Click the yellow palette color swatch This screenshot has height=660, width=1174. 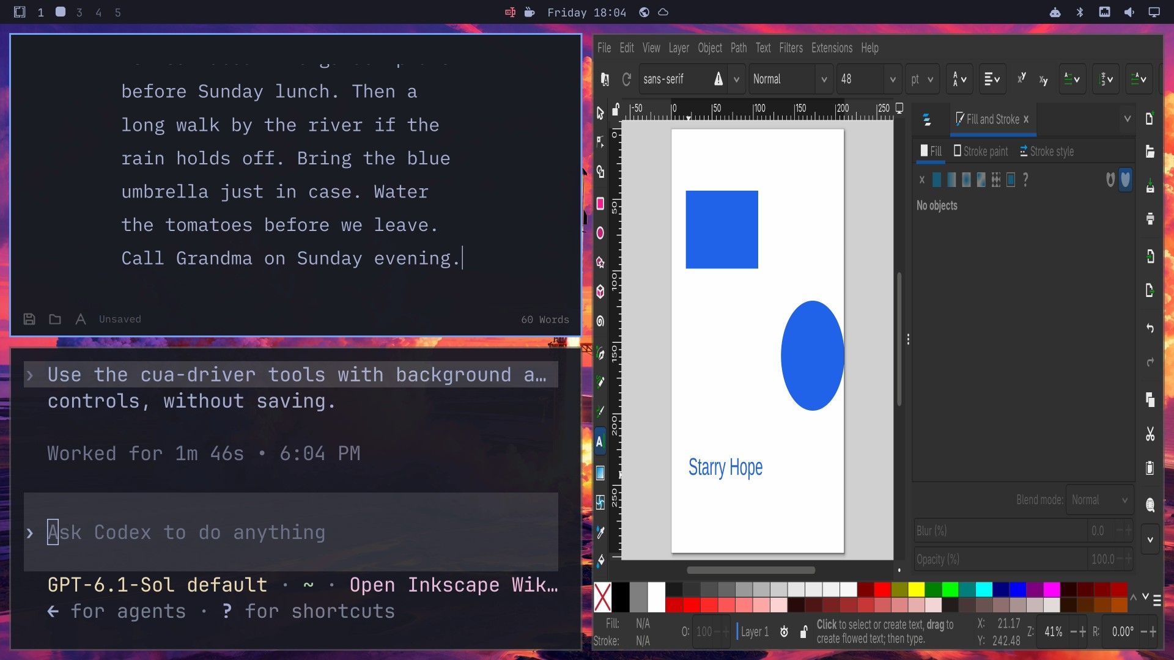tap(916, 589)
